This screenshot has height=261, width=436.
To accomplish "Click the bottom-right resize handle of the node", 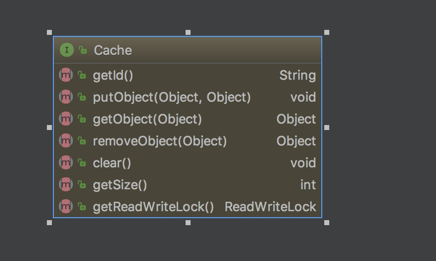I will pyautogui.click(x=327, y=223).
